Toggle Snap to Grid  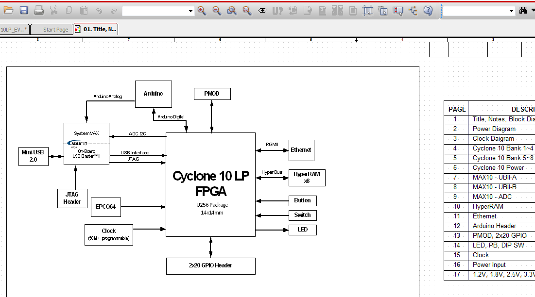point(368,11)
